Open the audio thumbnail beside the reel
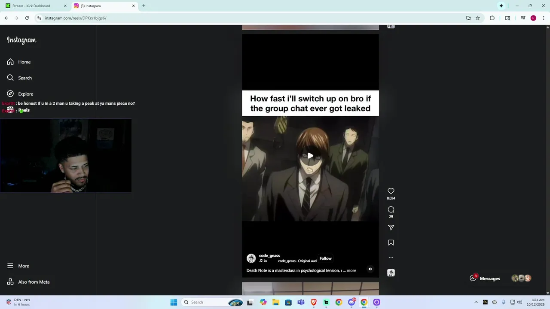Image resolution: width=550 pixels, height=309 pixels. [391, 273]
